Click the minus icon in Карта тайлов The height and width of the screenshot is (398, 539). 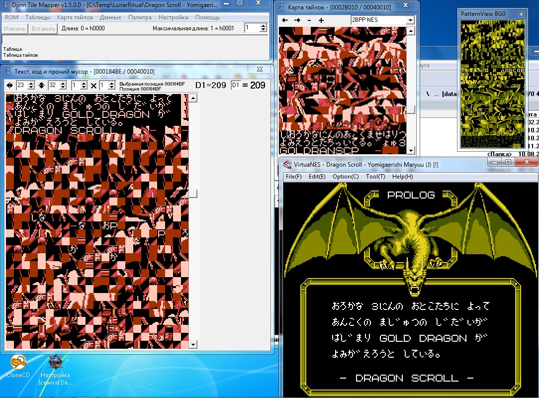tap(309, 20)
